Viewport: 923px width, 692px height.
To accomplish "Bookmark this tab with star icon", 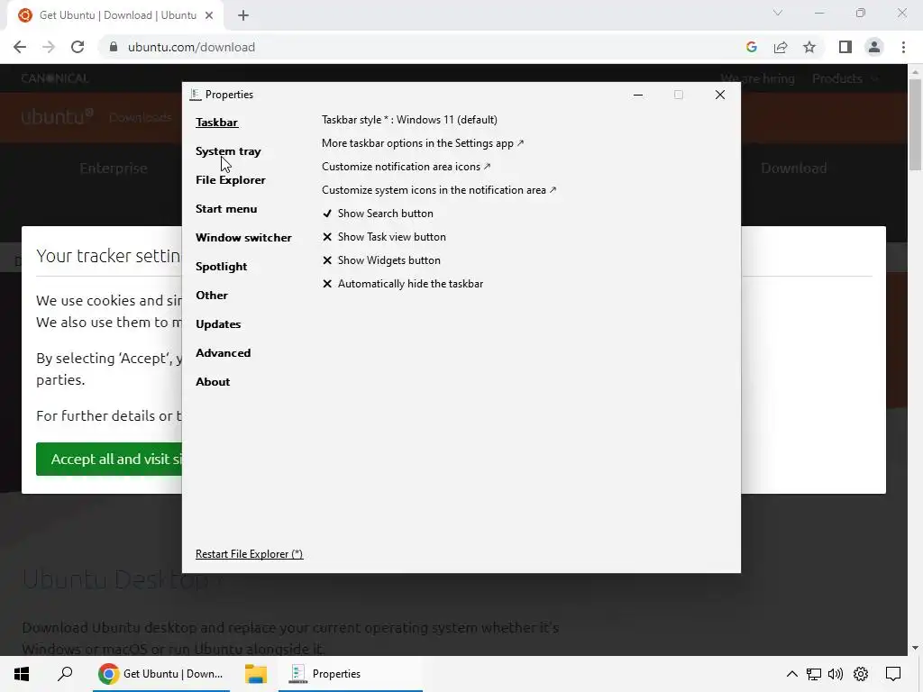I will point(809,47).
